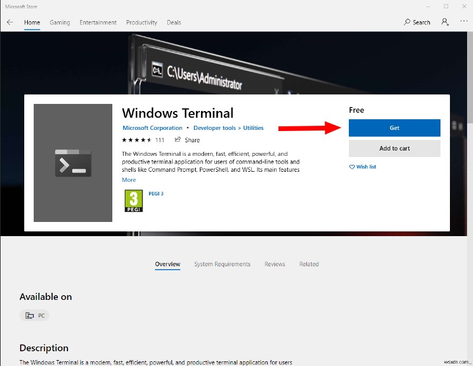This screenshot has width=473, height=366.
Task: View the Related tab
Action: pos(309,264)
